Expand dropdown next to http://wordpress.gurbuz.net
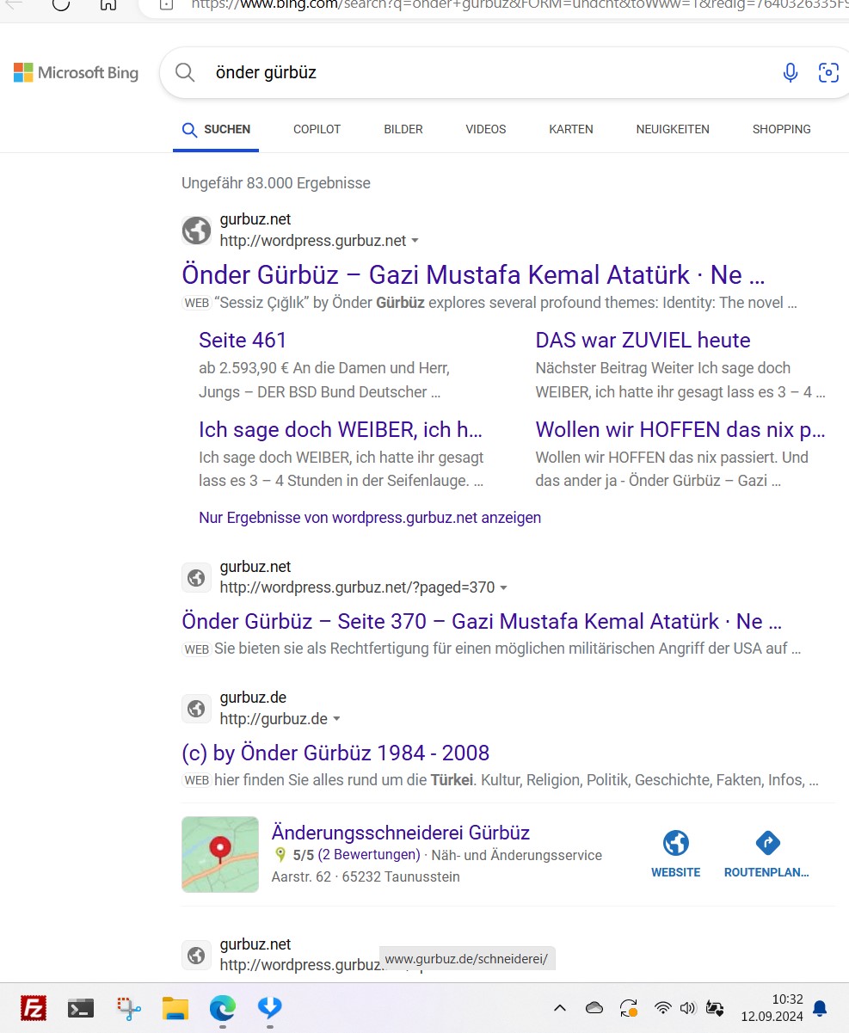849x1033 pixels. tap(415, 241)
